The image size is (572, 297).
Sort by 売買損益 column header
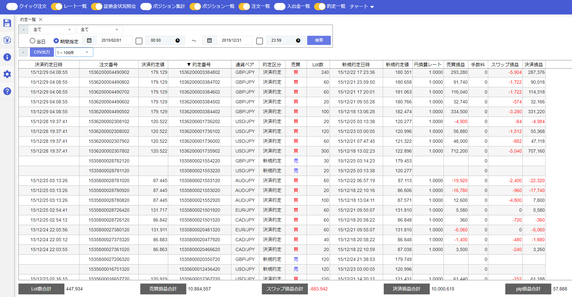click(x=456, y=65)
